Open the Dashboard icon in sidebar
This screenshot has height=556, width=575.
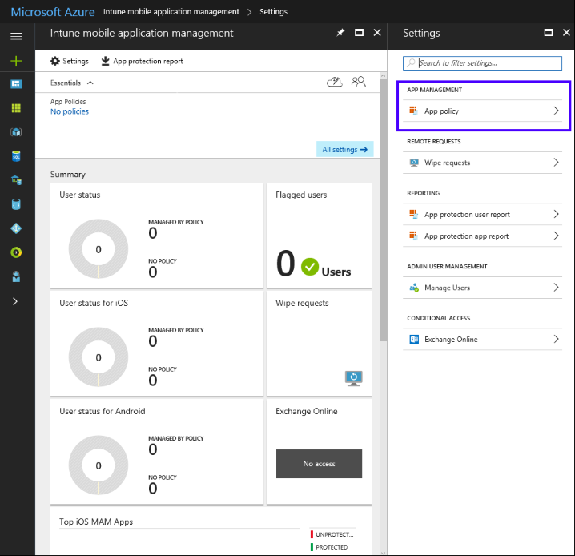tap(16, 83)
